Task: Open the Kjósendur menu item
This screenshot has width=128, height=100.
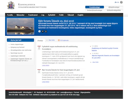Action: (20, 15)
